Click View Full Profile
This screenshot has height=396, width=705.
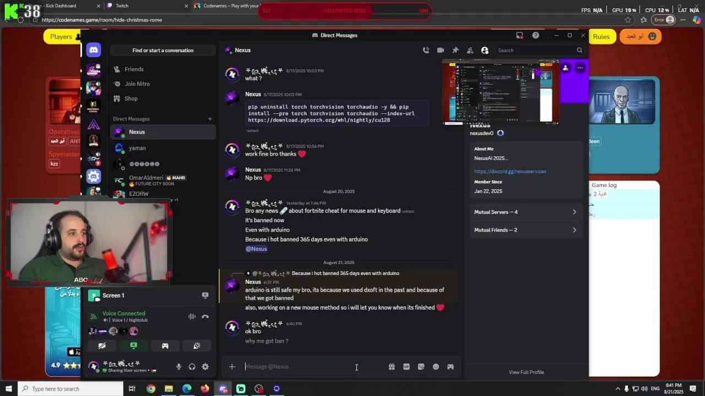(526, 372)
